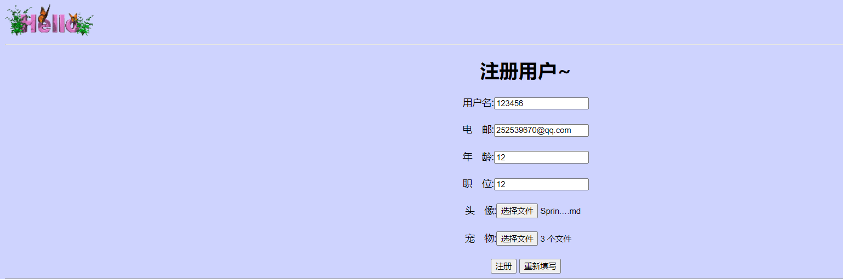Image resolution: width=843 pixels, height=279 pixels.
Task: Click the 电邮 email input field
Action: [541, 130]
